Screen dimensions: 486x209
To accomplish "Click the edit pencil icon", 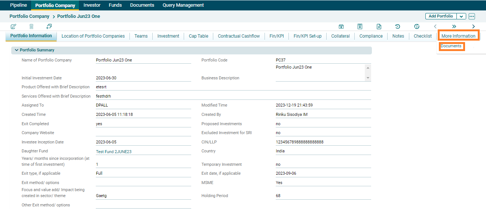I will pyautogui.click(x=13, y=26).
